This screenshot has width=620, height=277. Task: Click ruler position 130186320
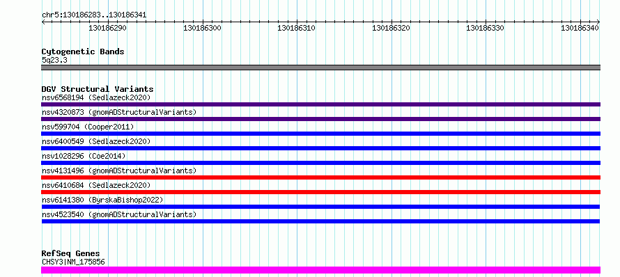pyautogui.click(x=391, y=28)
